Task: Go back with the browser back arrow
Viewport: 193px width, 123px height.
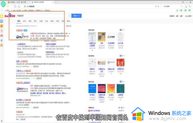Action: point(8,7)
